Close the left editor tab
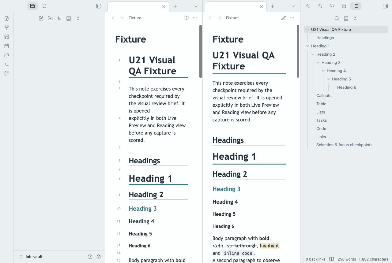The image size is (392, 263). click(164, 6)
